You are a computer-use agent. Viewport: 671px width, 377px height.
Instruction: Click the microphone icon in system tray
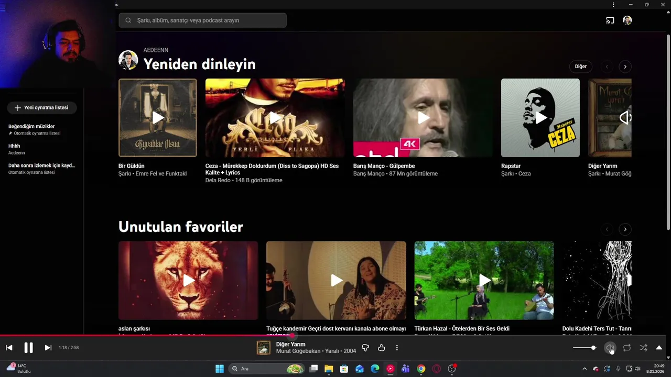(x=618, y=369)
